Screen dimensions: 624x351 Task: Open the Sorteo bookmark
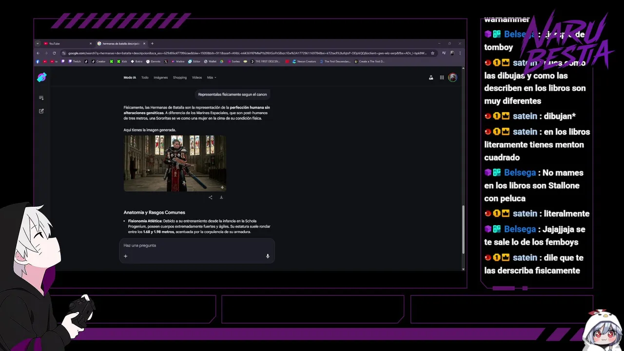point(234,61)
